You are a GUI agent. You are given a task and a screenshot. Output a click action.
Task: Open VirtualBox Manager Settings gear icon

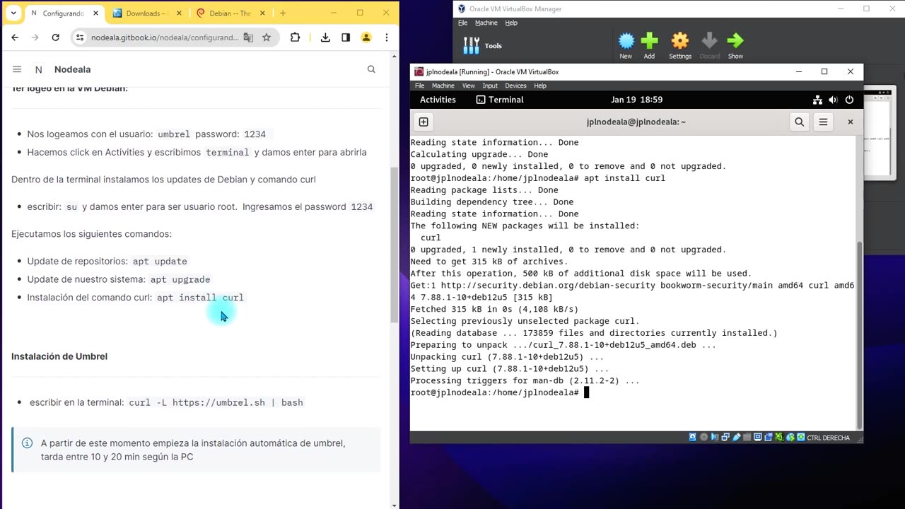click(680, 41)
